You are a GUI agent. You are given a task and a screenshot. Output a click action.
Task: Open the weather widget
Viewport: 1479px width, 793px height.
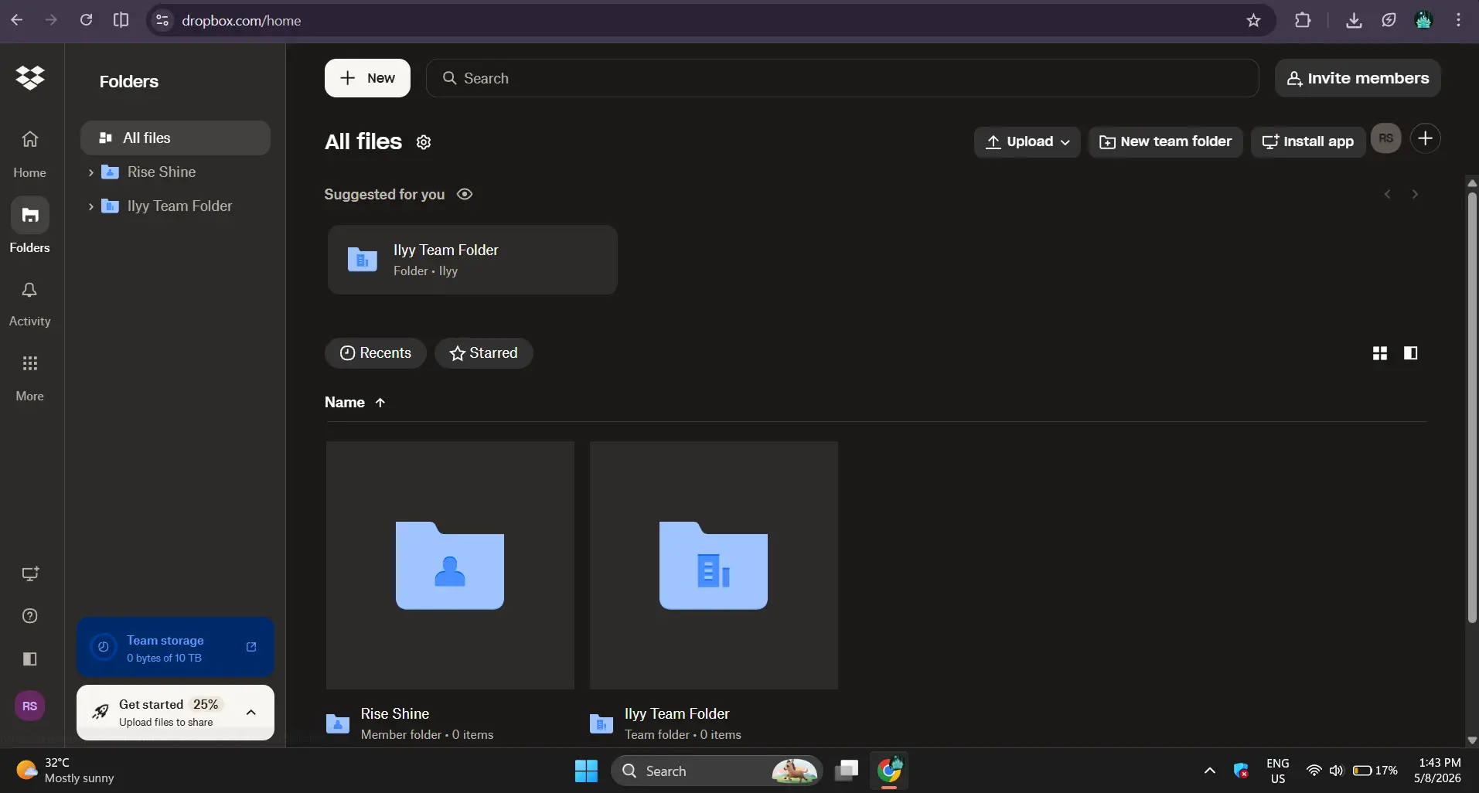[65, 771]
